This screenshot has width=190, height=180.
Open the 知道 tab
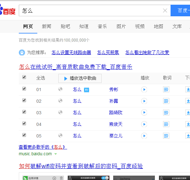(x=84, y=26)
